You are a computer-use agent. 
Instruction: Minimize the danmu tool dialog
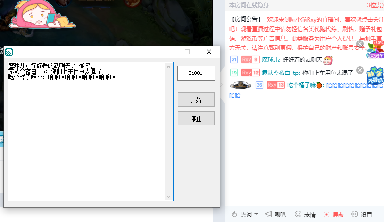coord(166,52)
